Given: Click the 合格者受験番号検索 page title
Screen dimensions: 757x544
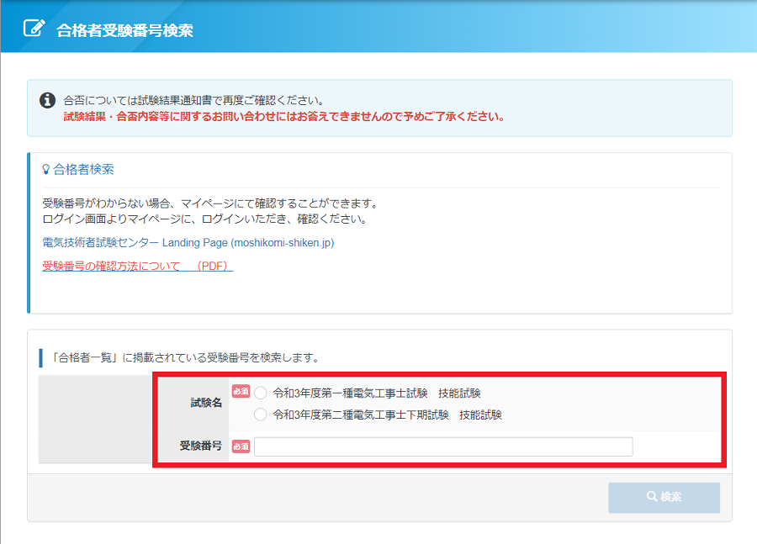Looking at the screenshot, I should [124, 30].
